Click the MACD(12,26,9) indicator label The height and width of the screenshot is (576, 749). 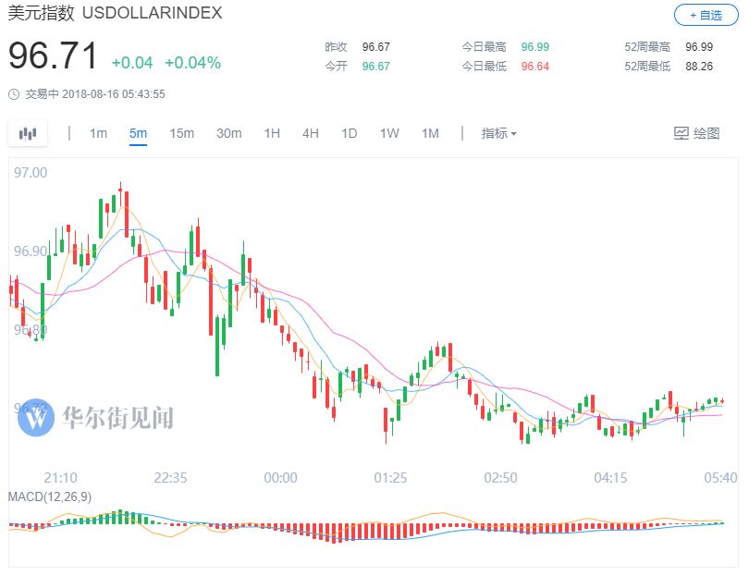point(50,496)
